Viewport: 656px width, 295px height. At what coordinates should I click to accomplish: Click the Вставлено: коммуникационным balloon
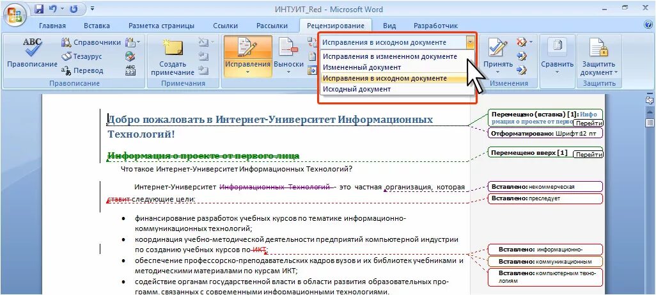(545, 262)
